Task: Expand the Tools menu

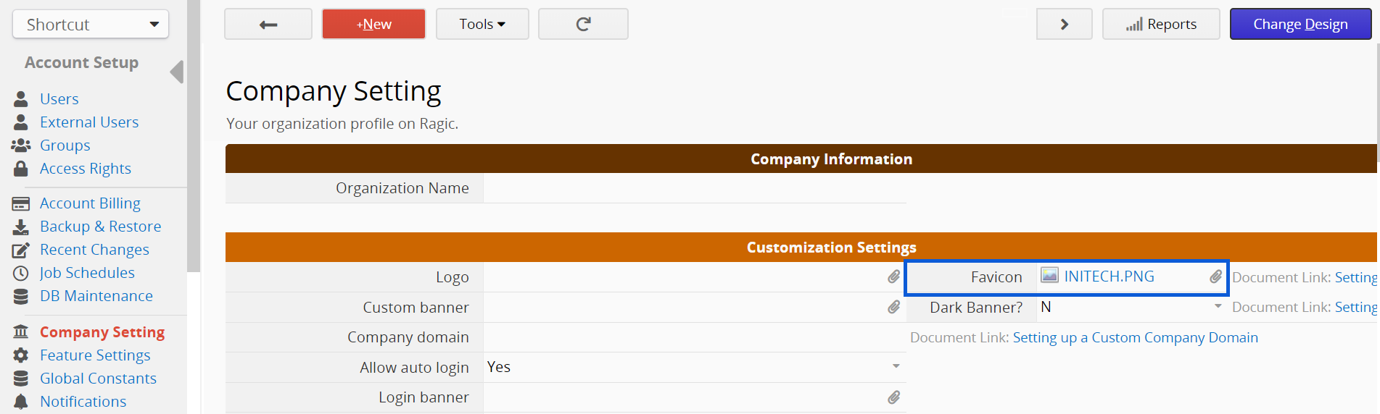Action: point(482,25)
